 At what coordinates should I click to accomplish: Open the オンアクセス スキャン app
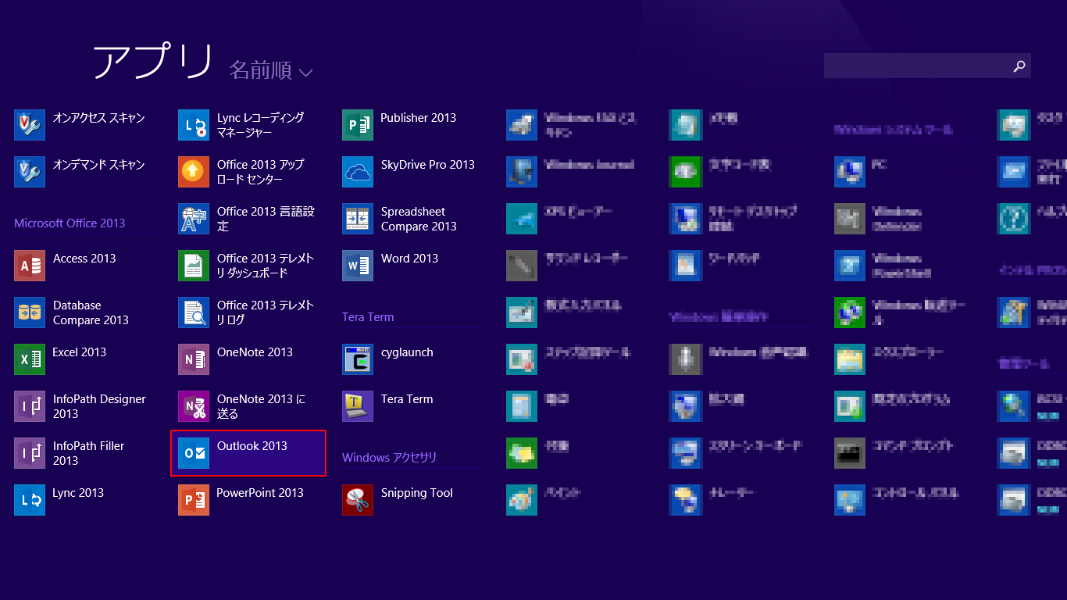coord(86,125)
